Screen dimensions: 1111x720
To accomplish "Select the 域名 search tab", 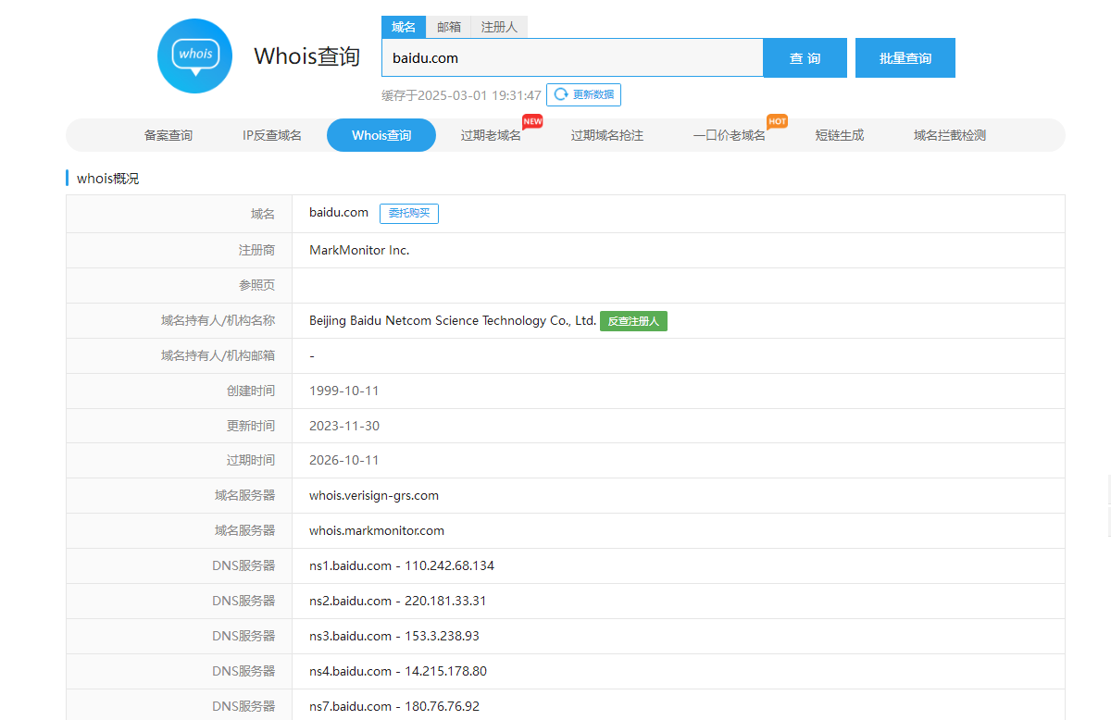I will click(404, 27).
